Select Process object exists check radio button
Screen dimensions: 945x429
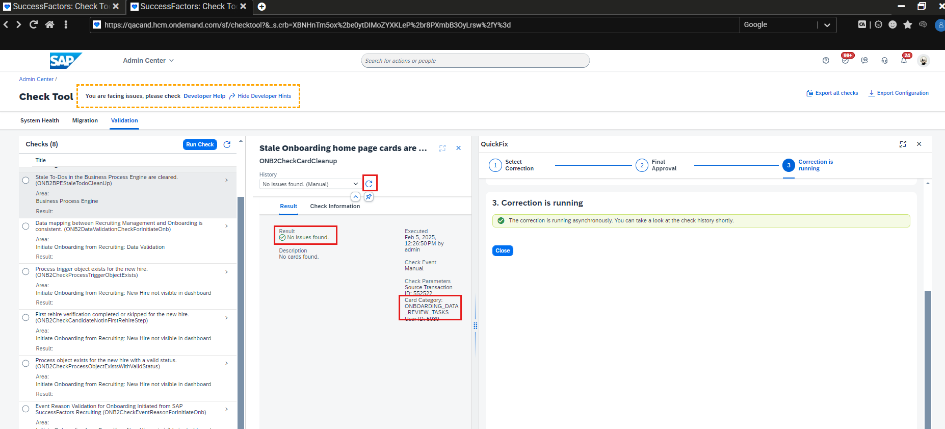[26, 363]
